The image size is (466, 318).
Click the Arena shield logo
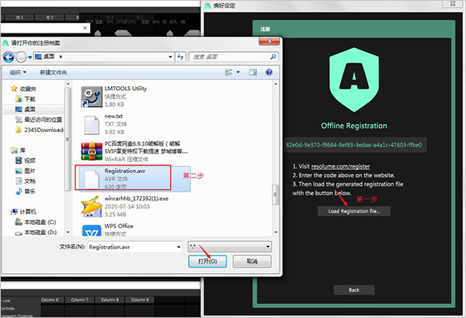point(354,80)
